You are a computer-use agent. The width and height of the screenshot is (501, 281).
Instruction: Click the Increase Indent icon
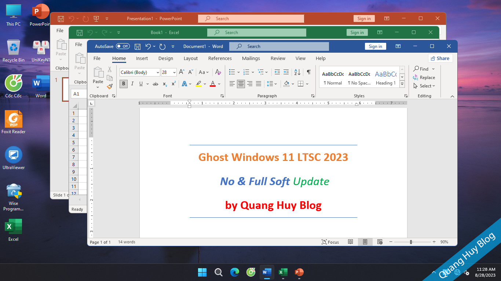tap(286, 72)
